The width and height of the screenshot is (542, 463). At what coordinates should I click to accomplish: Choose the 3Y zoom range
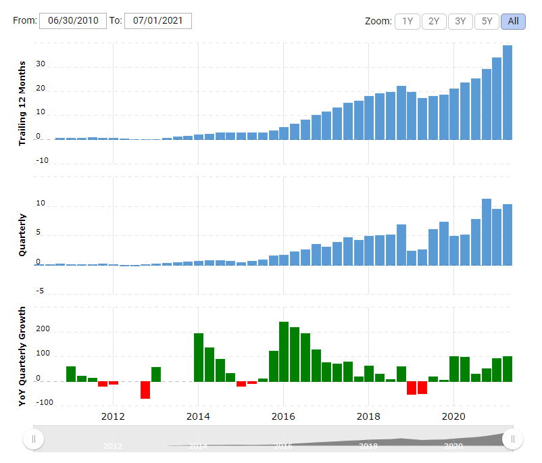pos(460,21)
